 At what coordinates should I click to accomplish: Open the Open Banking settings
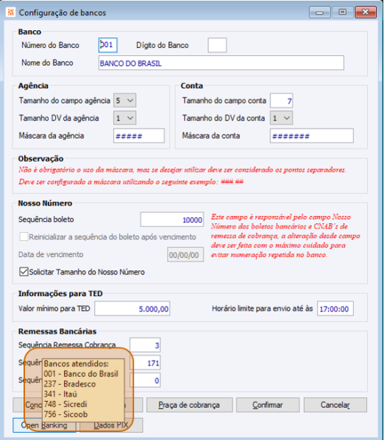[x=44, y=425]
